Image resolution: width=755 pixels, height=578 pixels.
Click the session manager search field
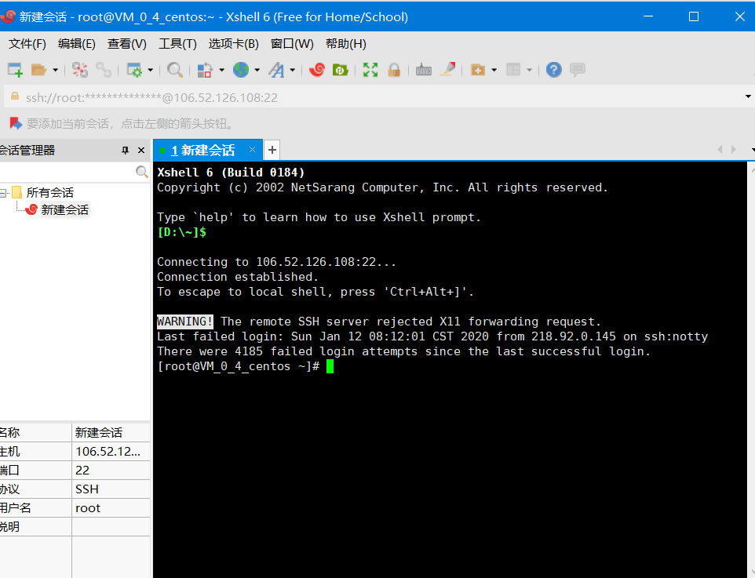[67, 172]
